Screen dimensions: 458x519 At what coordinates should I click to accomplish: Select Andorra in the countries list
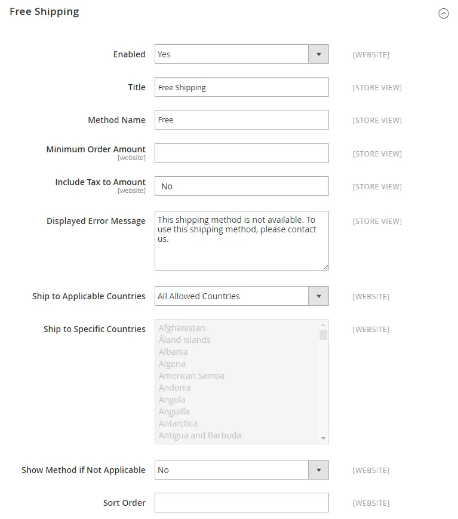click(174, 387)
